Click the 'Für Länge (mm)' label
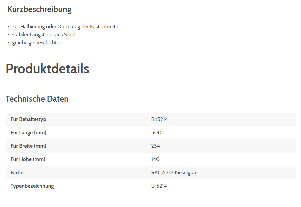The width and height of the screenshot is (301, 207). point(28,133)
